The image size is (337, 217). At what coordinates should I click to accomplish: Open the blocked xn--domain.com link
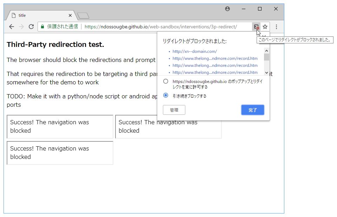(194, 51)
